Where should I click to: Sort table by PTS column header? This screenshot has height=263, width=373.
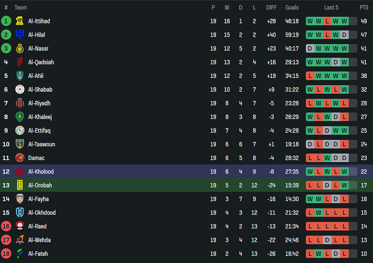364,8
